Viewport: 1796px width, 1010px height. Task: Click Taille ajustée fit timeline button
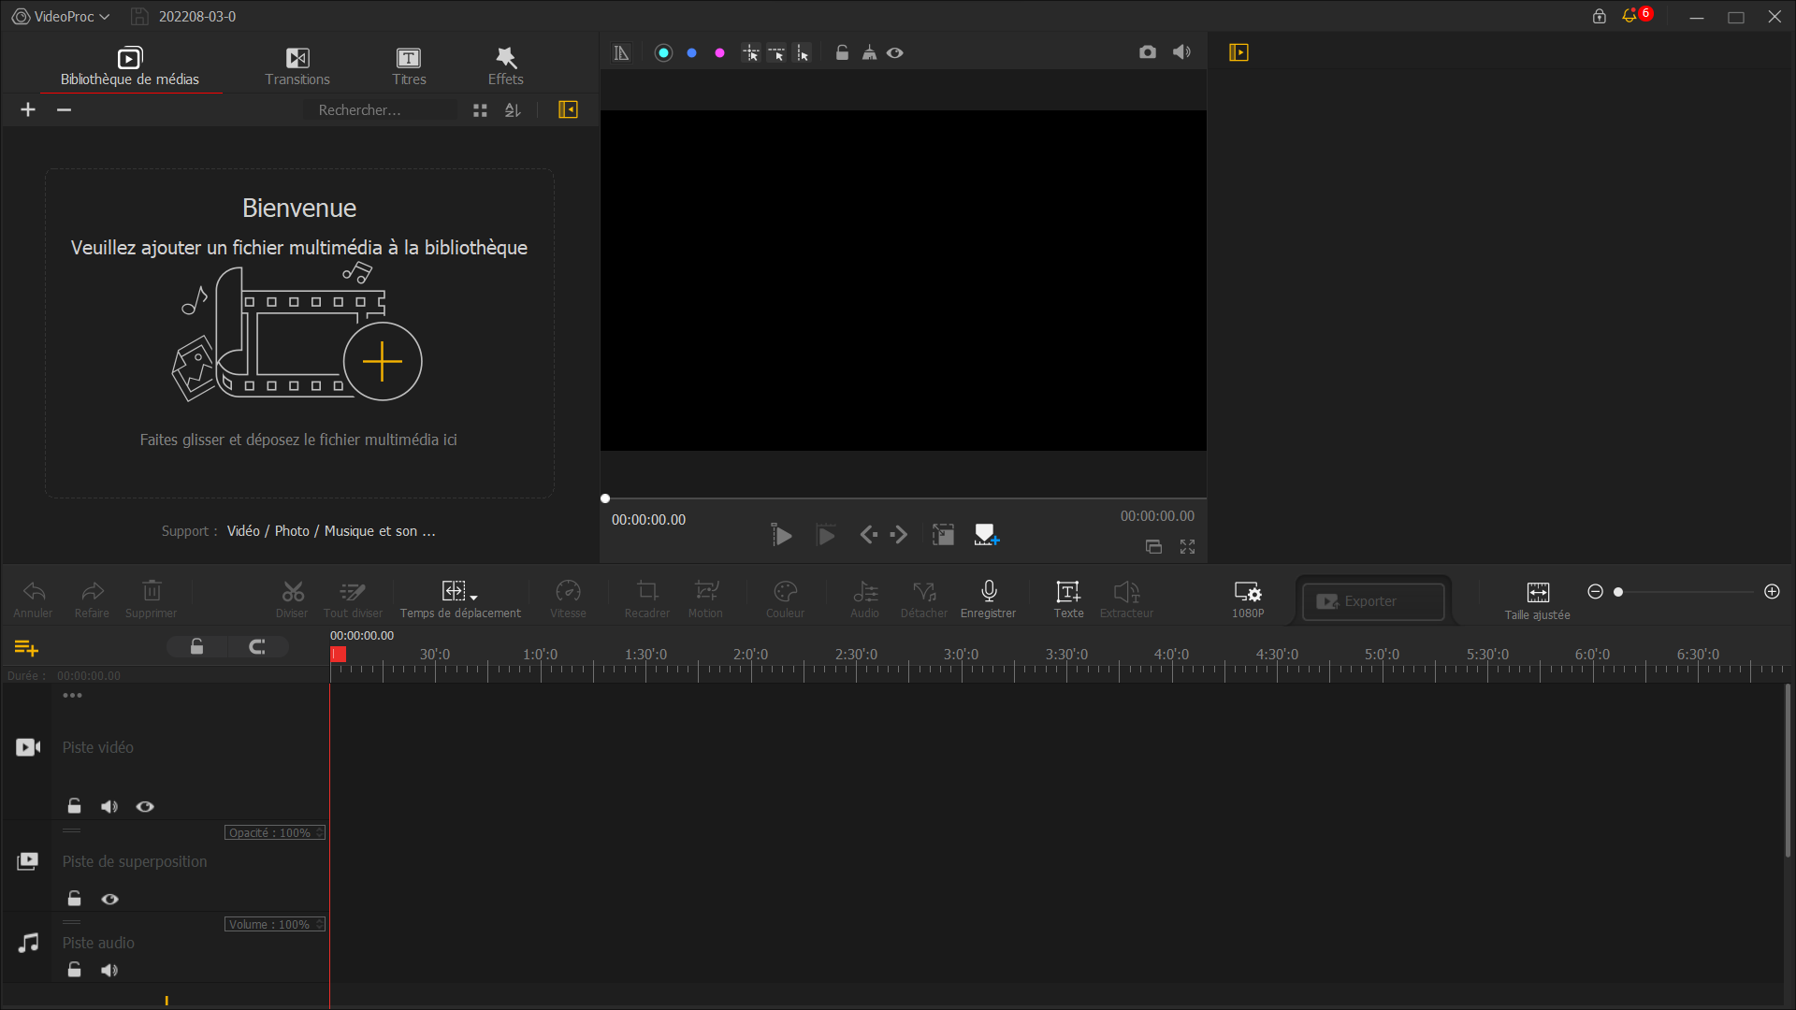point(1538,601)
